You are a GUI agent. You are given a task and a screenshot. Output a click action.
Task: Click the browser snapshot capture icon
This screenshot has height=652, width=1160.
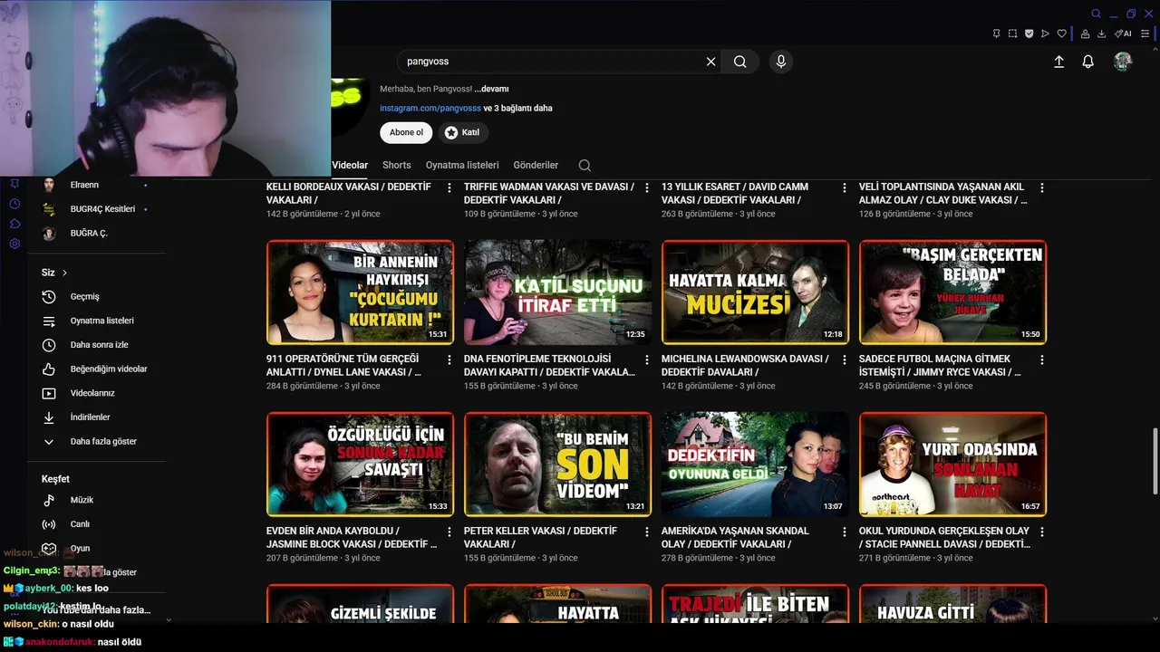[1012, 34]
